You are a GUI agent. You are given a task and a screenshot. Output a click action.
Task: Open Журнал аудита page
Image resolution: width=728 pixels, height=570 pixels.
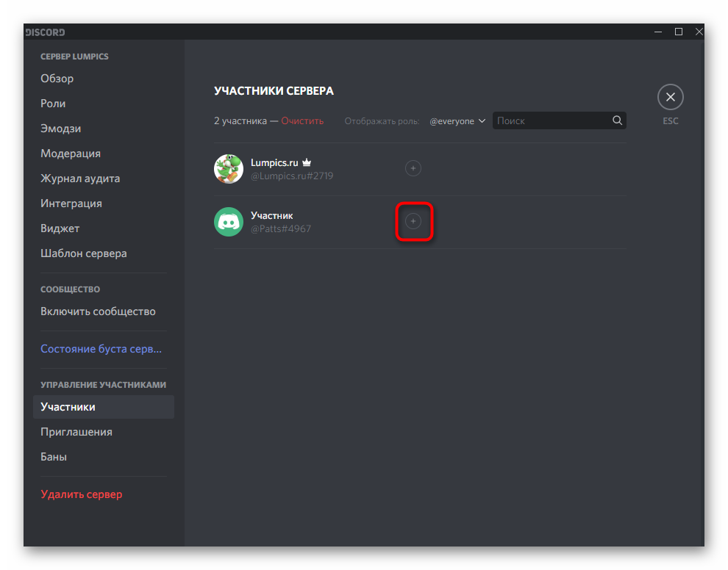point(80,178)
